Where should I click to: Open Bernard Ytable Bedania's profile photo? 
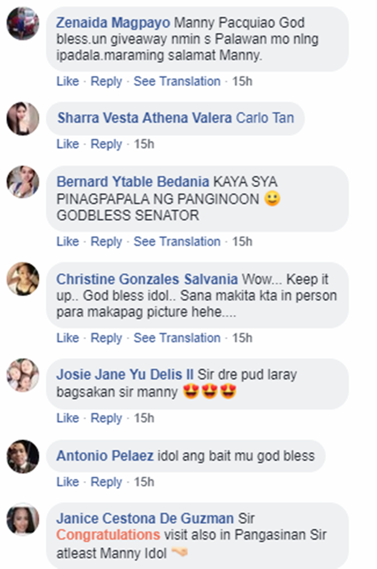(x=23, y=182)
